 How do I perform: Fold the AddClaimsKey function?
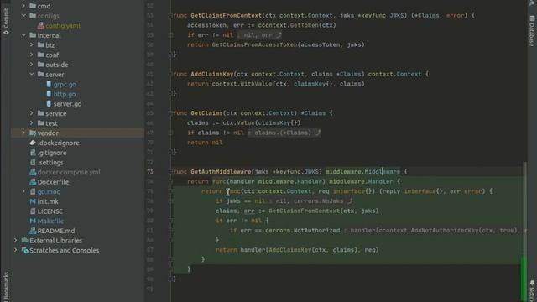pos(170,74)
